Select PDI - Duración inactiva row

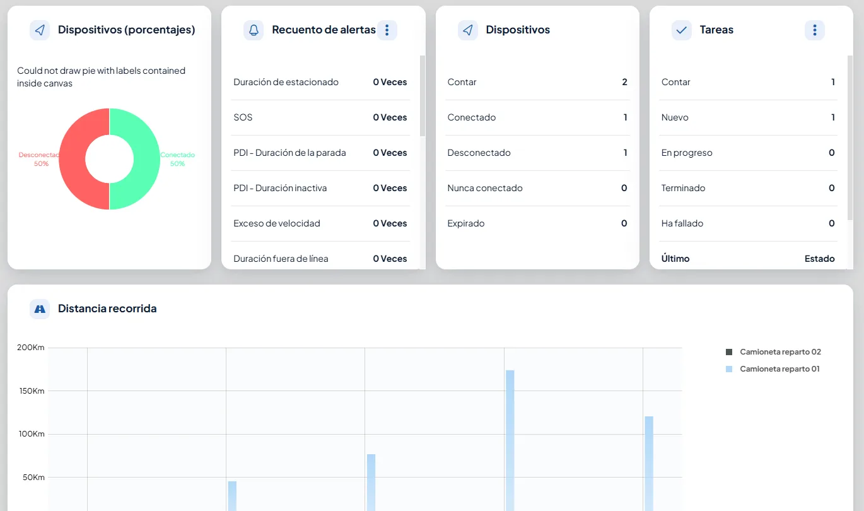click(x=320, y=188)
